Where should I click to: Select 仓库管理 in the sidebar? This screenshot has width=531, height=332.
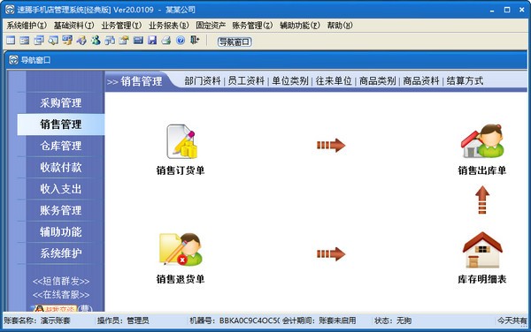(61, 146)
